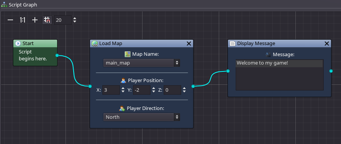Adjust snap distance stepper arrows

pyautogui.click(x=75, y=20)
